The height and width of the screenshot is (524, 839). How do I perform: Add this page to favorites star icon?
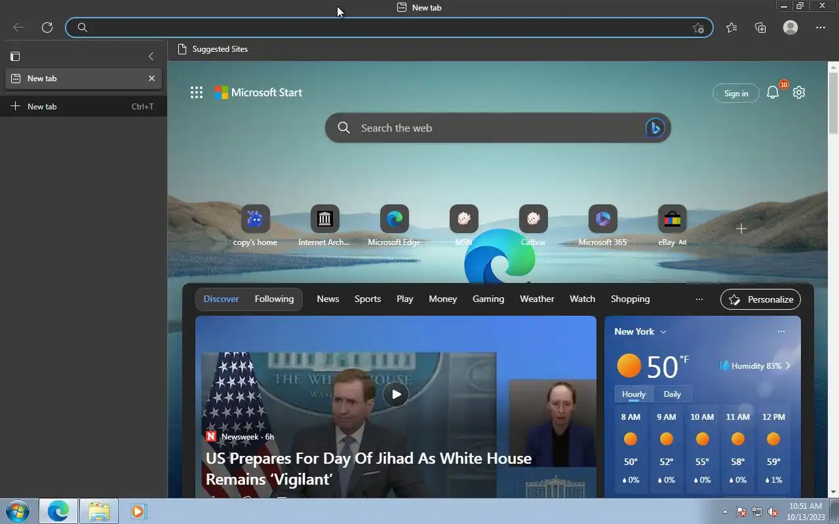pos(698,28)
